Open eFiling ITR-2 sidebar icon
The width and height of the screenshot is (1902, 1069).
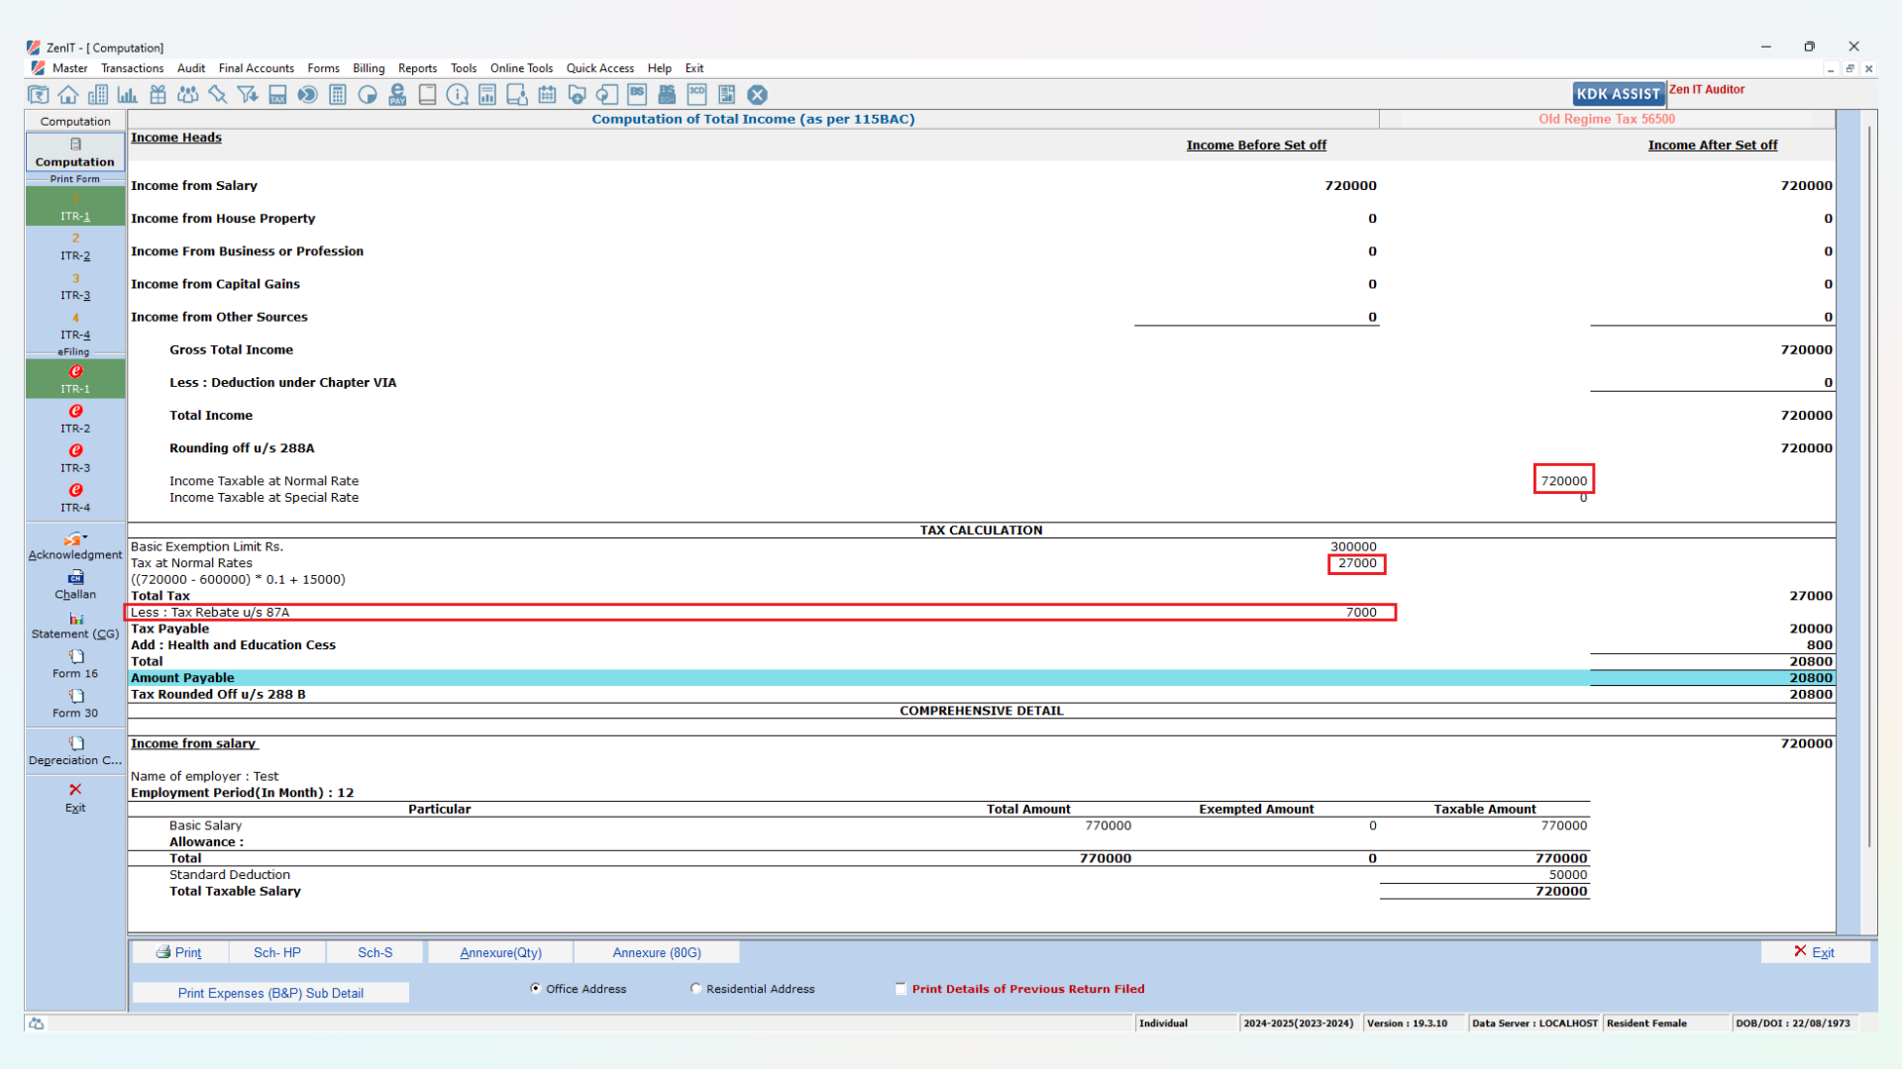pyautogui.click(x=75, y=419)
